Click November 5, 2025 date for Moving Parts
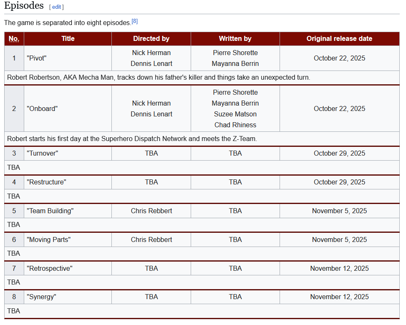Image resolution: width=406 pixels, height=325 pixels. 340,239
